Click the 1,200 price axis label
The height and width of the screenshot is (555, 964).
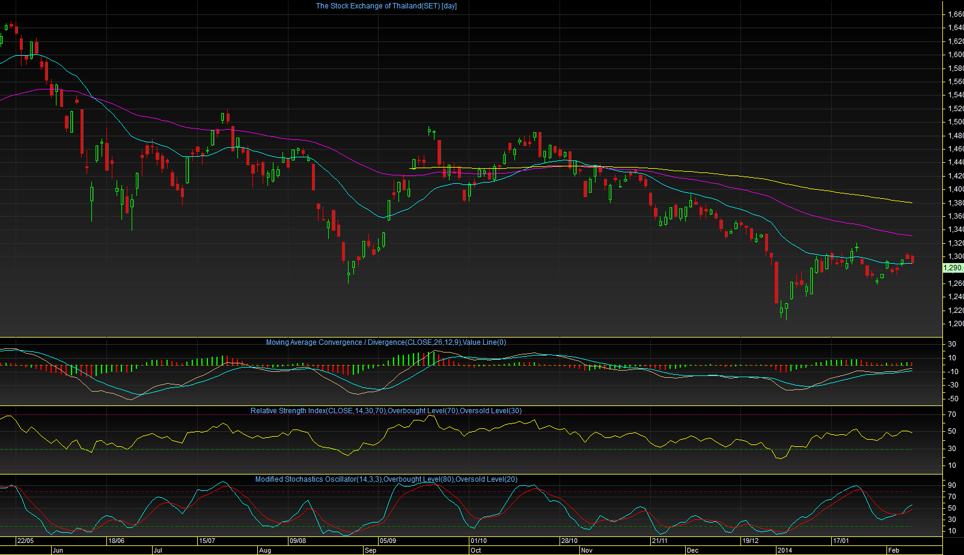pyautogui.click(x=956, y=324)
